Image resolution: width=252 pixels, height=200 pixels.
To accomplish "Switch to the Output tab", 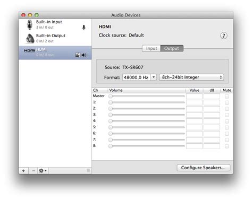I will pos(172,48).
